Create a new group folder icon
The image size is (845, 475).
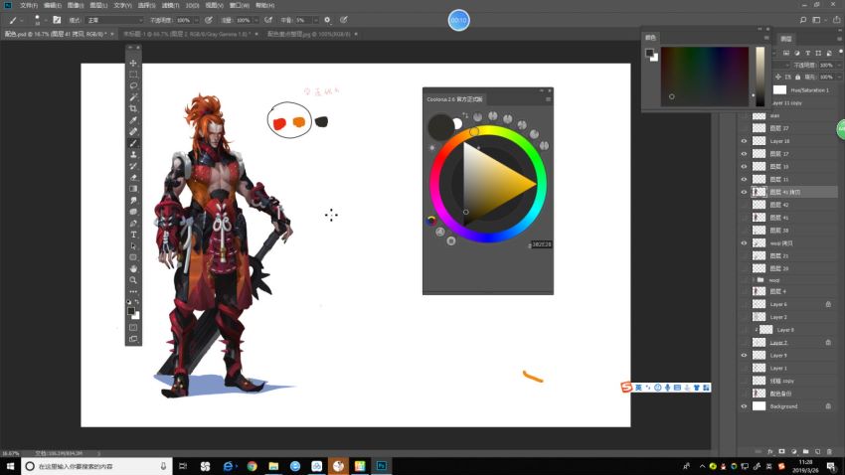805,451
